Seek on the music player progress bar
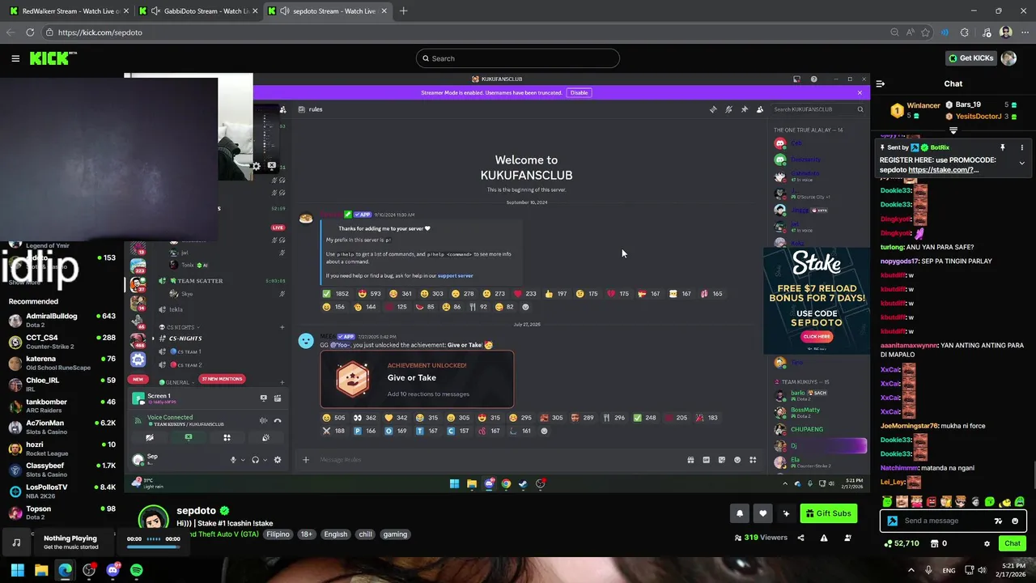 pos(154,547)
